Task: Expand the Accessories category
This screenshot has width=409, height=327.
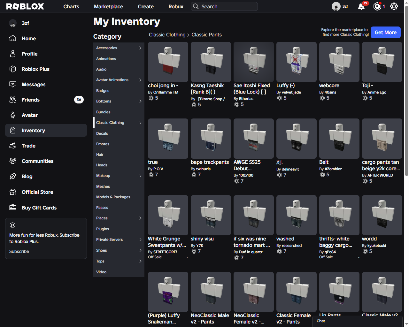Action: click(x=140, y=48)
